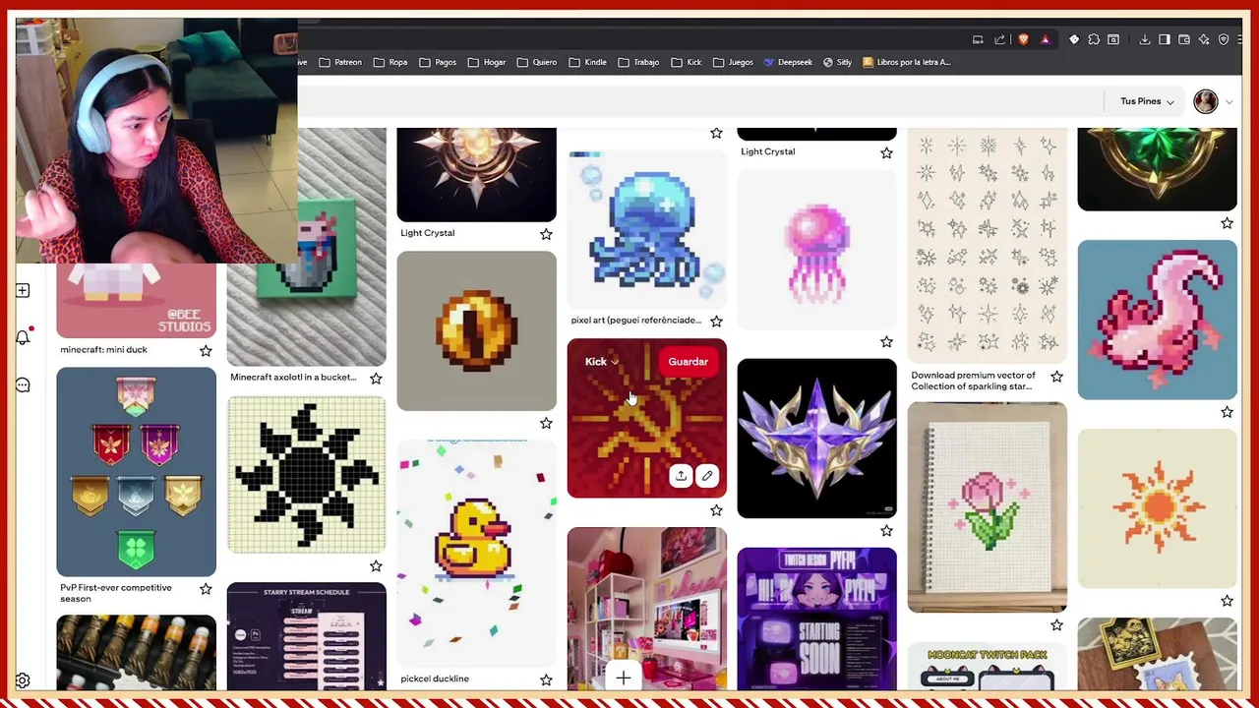
Task: Open the Patreon bookmarks folder
Action: [x=339, y=62]
